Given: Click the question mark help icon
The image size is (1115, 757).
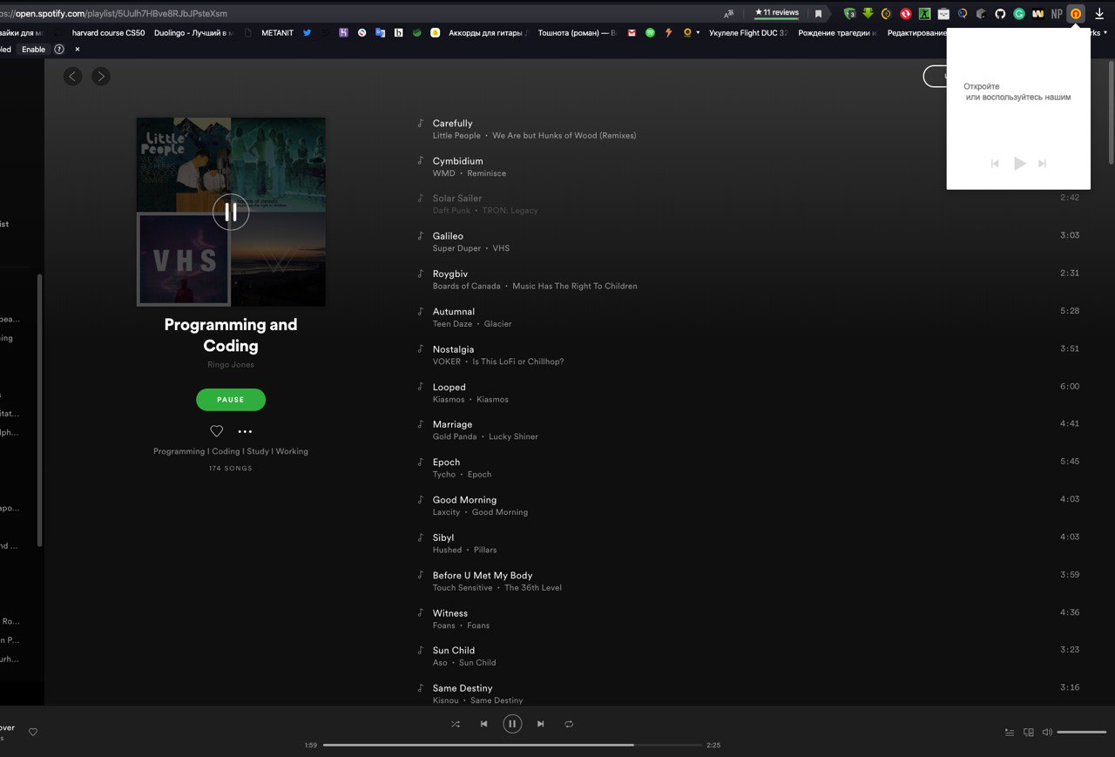Looking at the screenshot, I should [59, 50].
